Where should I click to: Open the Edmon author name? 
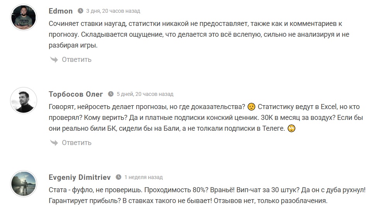(x=61, y=11)
